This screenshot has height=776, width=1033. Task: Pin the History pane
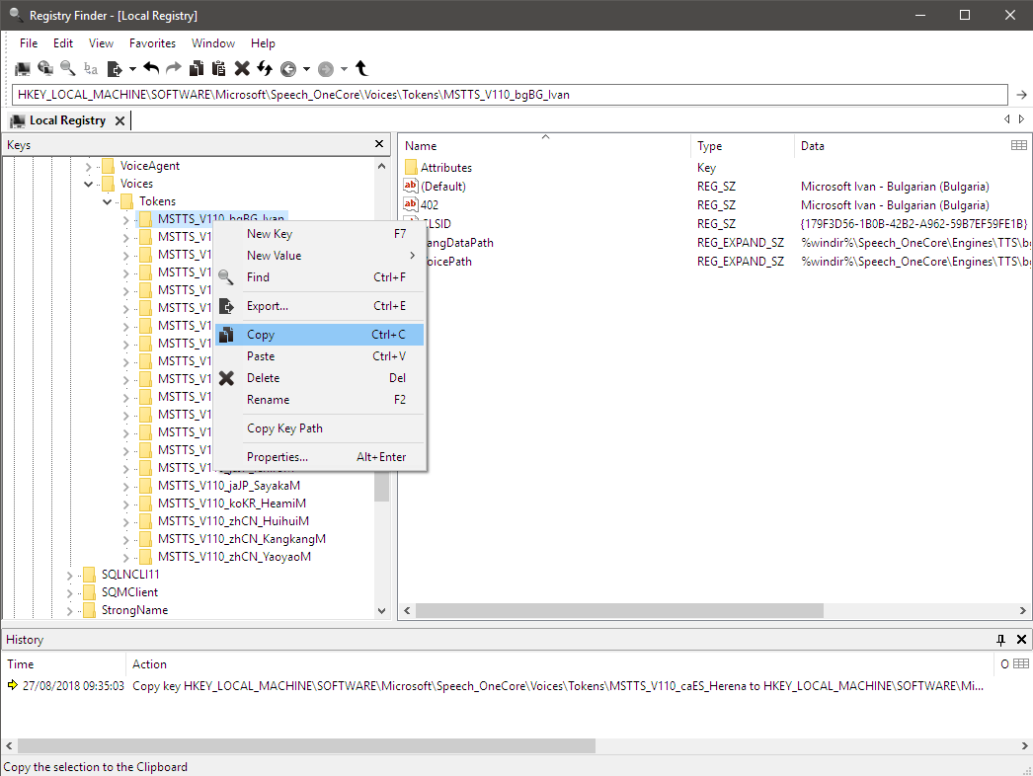[x=1000, y=640]
